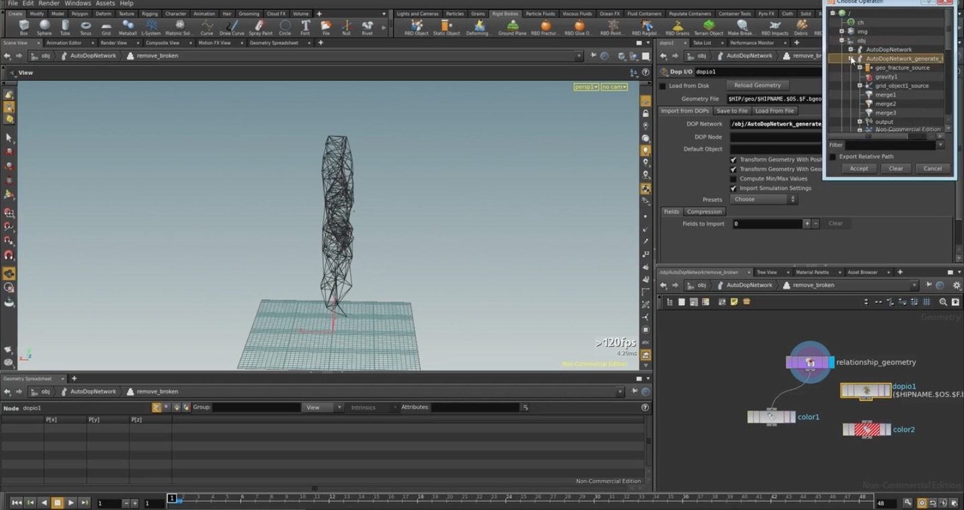964x510 pixels.
Task: Select the Sphere shelf tool
Action: pyautogui.click(x=44, y=27)
